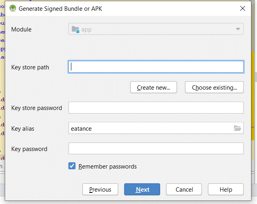The image size is (257, 204).
Task: Click the app module folder icon
Action: pos(75,29)
